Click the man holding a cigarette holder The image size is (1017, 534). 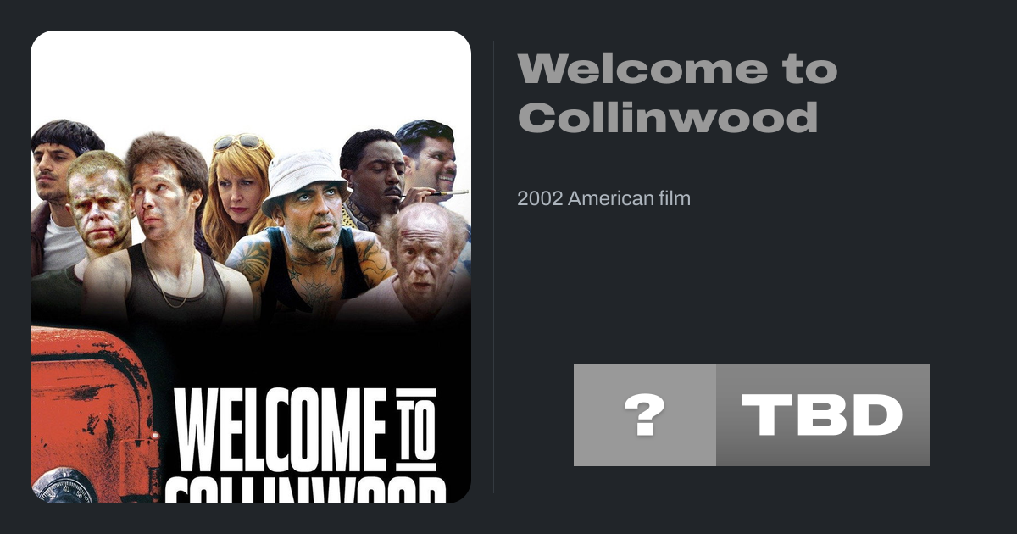click(375, 180)
